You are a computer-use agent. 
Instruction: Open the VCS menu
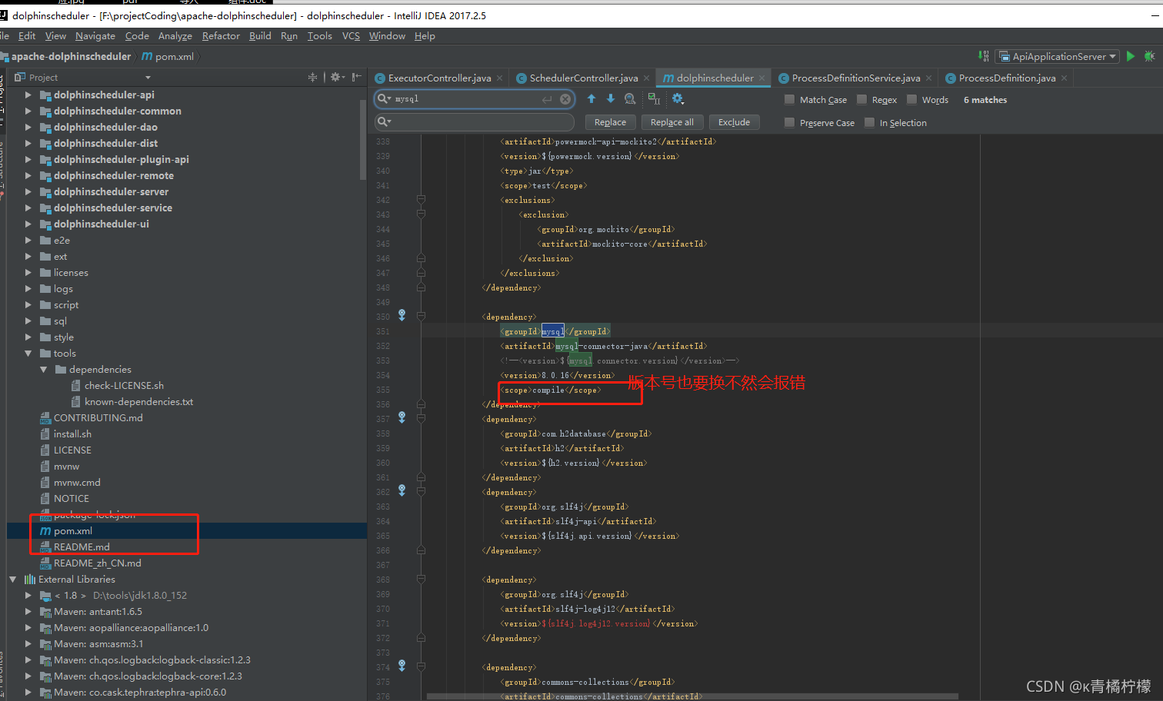[x=351, y=35]
